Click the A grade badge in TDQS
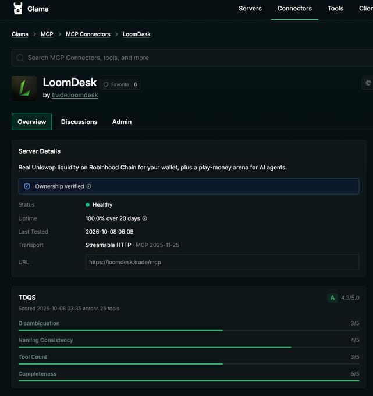The width and height of the screenshot is (373, 396). pyautogui.click(x=332, y=298)
